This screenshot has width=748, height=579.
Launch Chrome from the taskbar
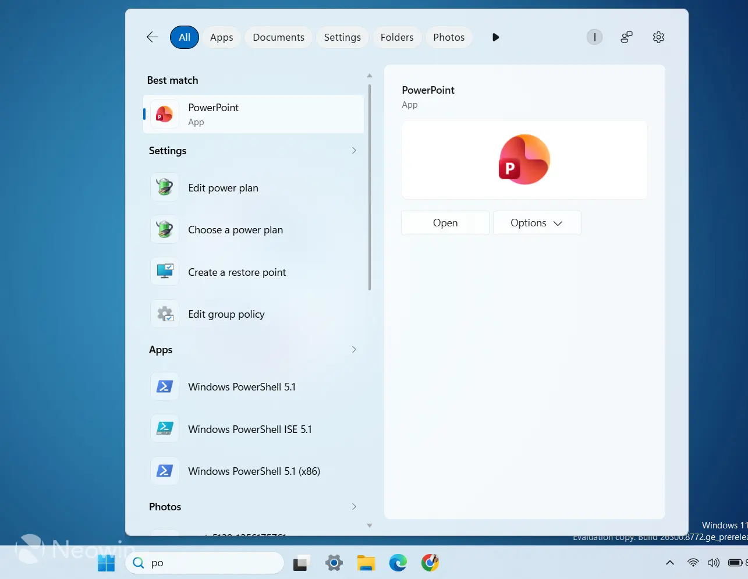[430, 563]
